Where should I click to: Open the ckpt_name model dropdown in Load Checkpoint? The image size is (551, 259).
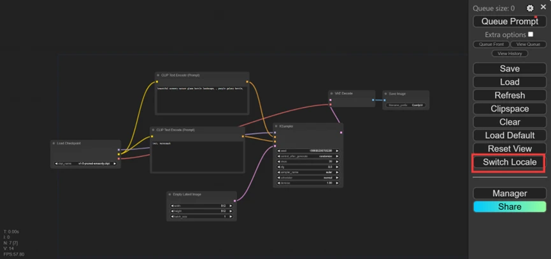pos(85,164)
